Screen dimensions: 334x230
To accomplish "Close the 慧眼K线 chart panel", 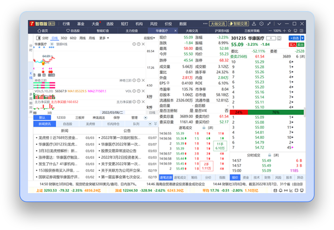I will point(143,44).
